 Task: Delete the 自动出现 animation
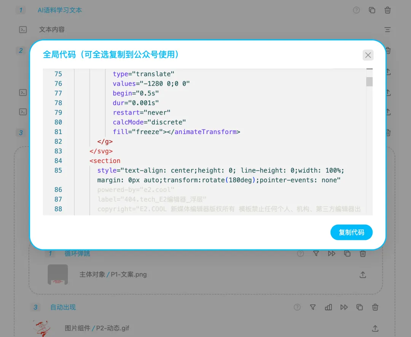pos(375,307)
